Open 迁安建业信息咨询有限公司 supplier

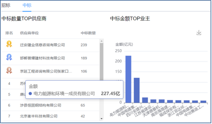(42, 45)
